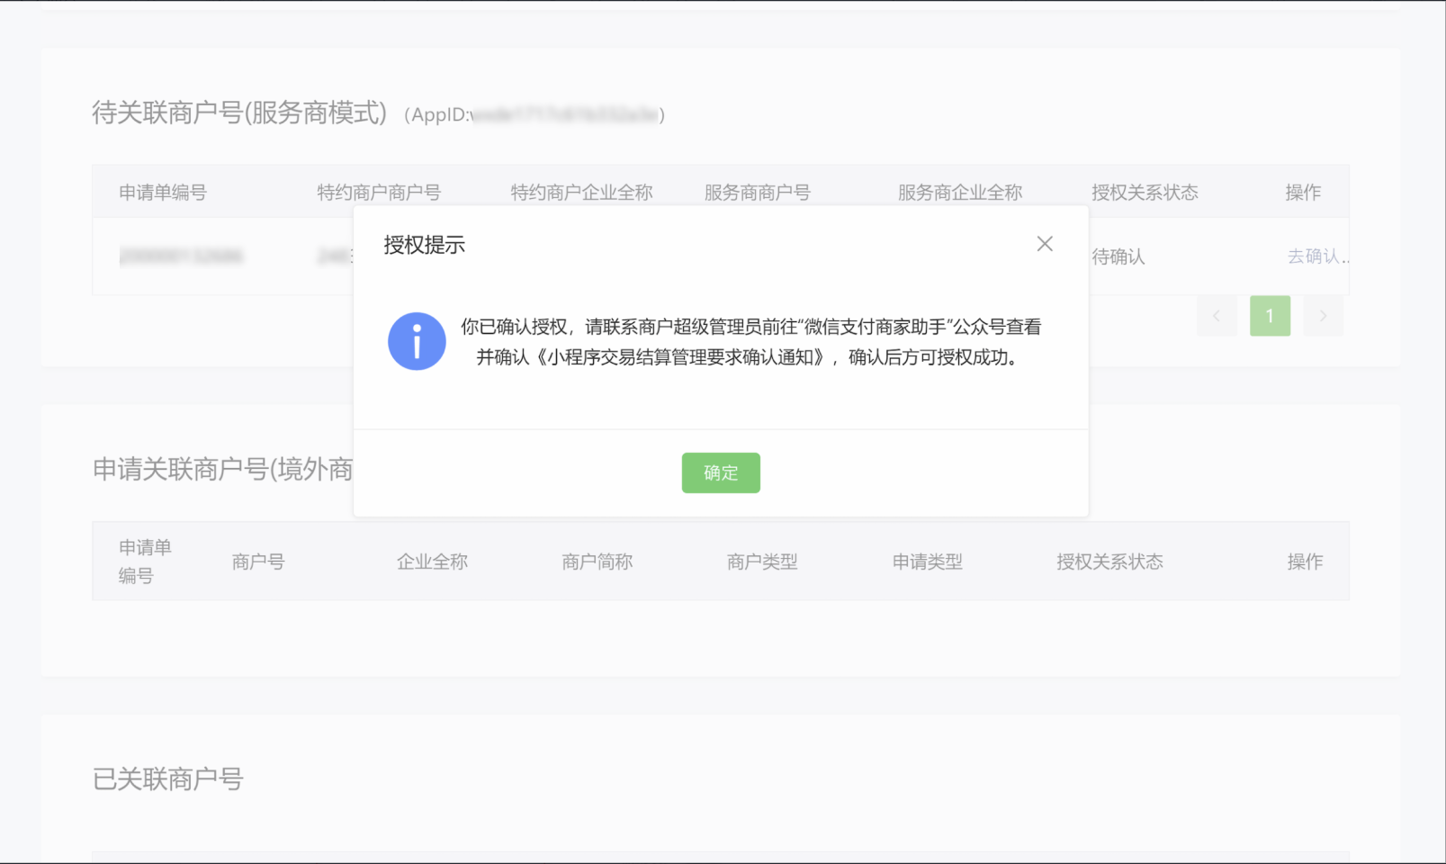
Task: Click the 授权提示 dialog title
Action: pos(424,245)
